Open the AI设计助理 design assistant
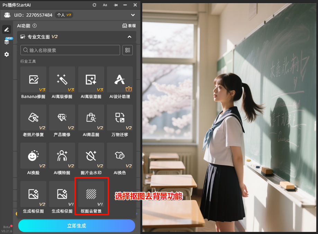The image size is (318, 234). pyautogui.click(x=120, y=79)
